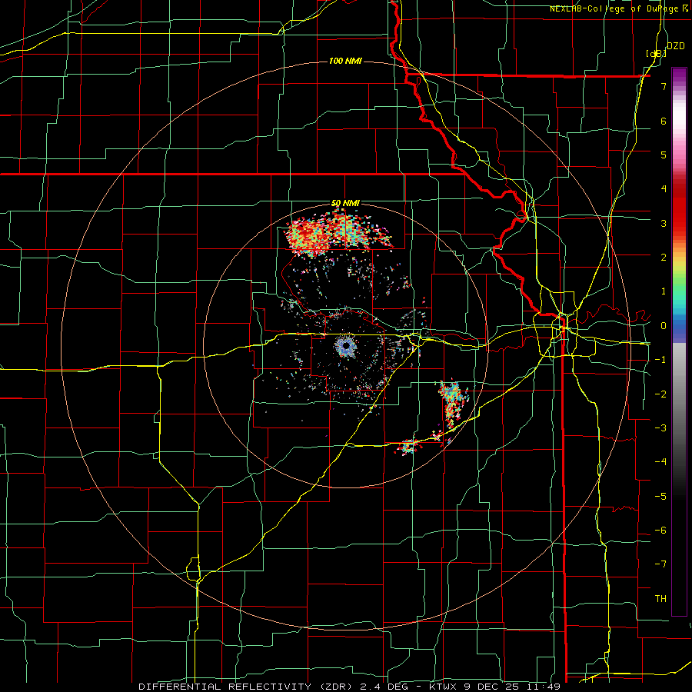Click the -5 dB value on color scale

point(660,497)
